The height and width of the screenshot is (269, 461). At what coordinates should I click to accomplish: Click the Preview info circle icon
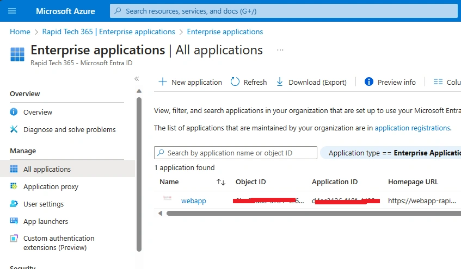[x=369, y=82]
